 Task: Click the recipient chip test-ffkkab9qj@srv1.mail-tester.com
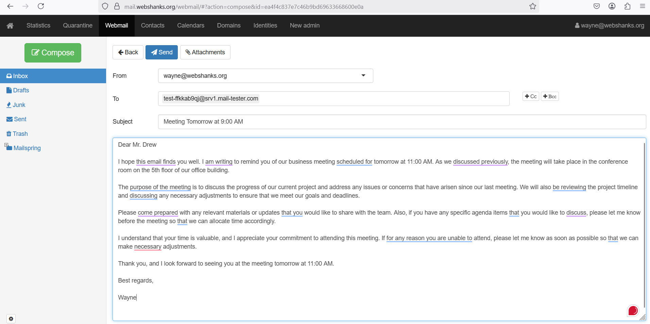[211, 98]
